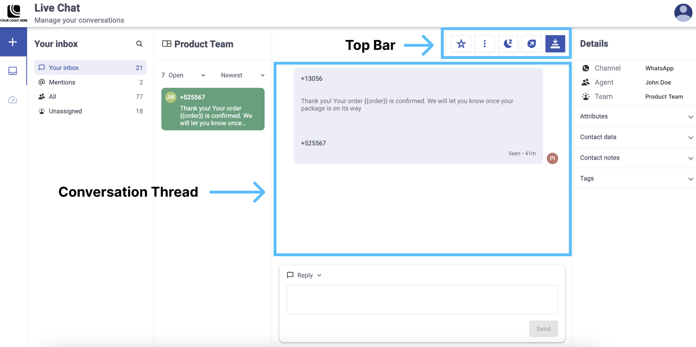Open the user profile avatar

pyautogui.click(x=683, y=13)
